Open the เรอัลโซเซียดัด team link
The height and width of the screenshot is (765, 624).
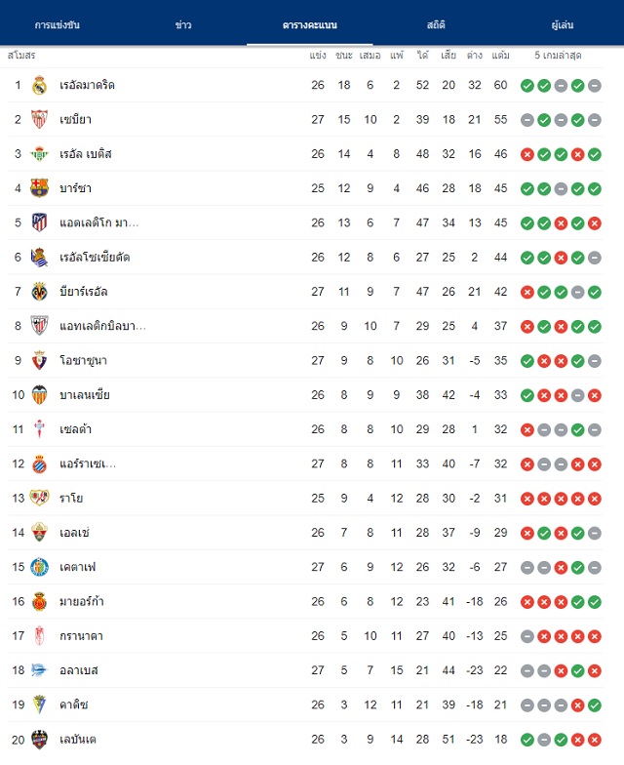(x=95, y=258)
